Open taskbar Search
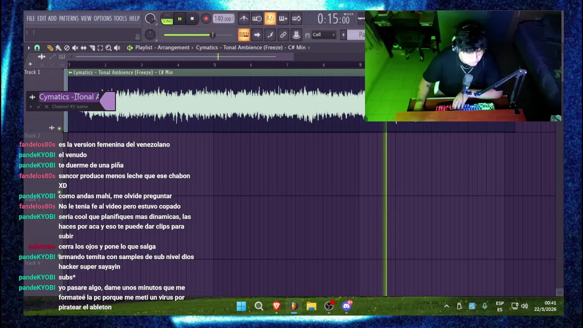Screen dimensions: 583x328 pos(259,306)
